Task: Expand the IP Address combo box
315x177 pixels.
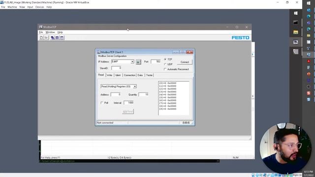Action: tap(132, 61)
